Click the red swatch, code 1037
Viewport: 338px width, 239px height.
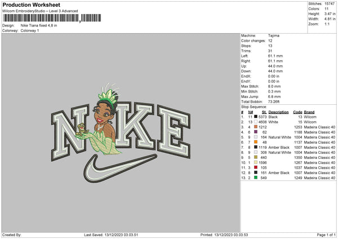(x=256, y=167)
